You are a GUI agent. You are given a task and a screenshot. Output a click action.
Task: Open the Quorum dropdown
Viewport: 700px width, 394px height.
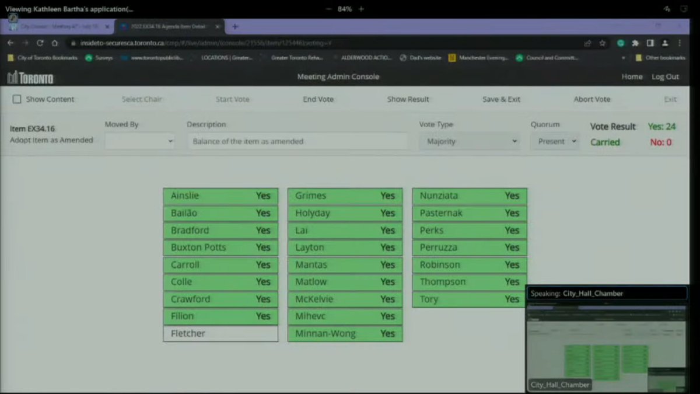[x=555, y=141]
